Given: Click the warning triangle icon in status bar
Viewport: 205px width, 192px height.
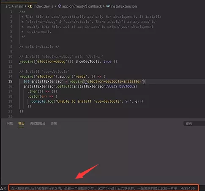Looking at the screenshot, I should 2,188.
